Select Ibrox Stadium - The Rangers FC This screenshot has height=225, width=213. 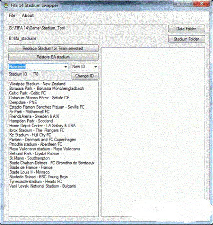[x=37, y=130]
